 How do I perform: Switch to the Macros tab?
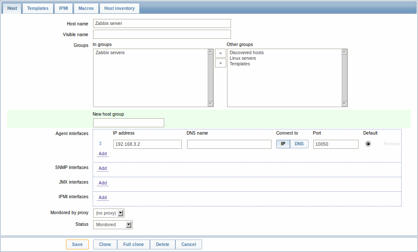(86, 8)
